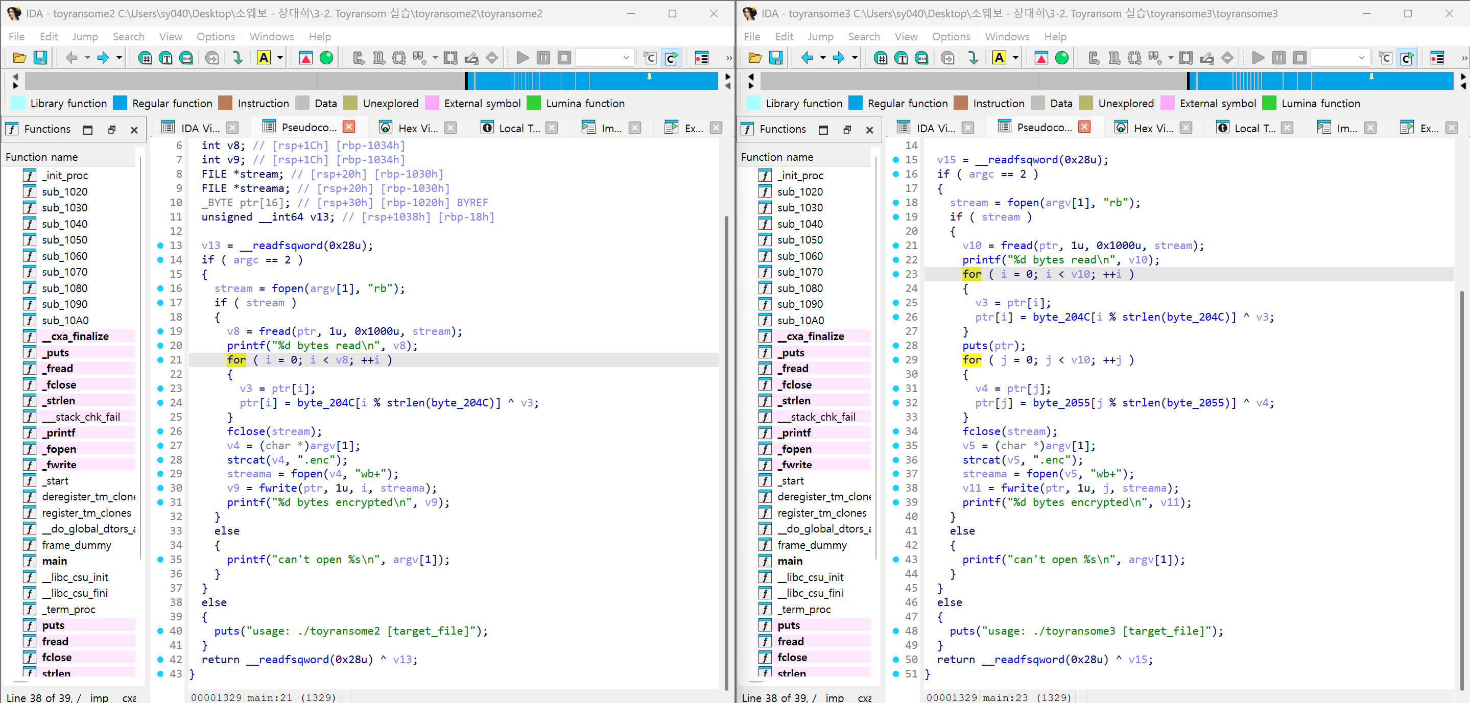Open the Search menu in toyransome3

864,36
